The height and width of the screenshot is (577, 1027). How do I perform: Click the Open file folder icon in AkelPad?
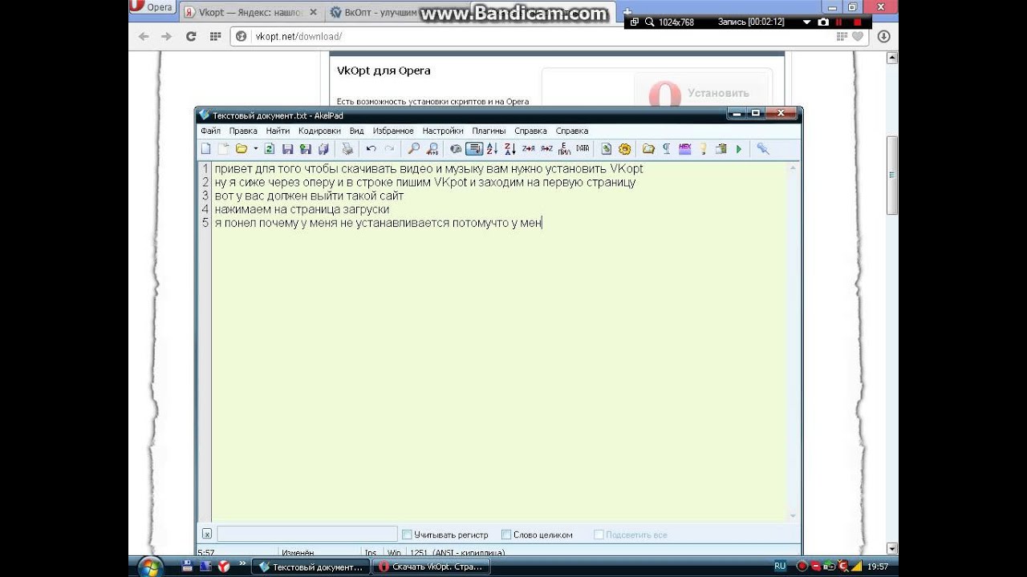[x=241, y=148]
